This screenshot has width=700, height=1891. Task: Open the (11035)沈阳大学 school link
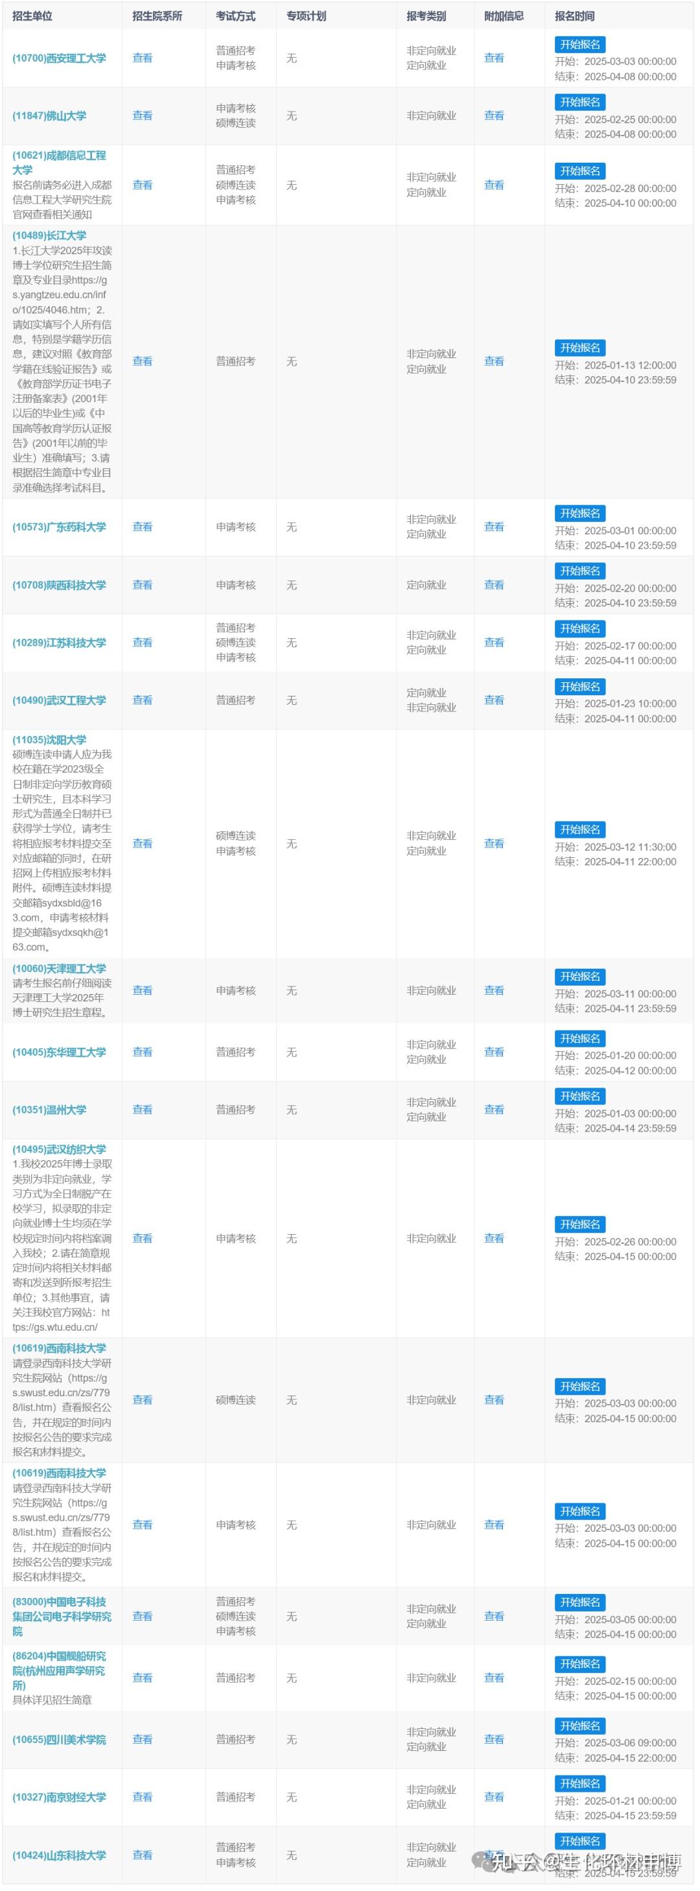tap(49, 740)
